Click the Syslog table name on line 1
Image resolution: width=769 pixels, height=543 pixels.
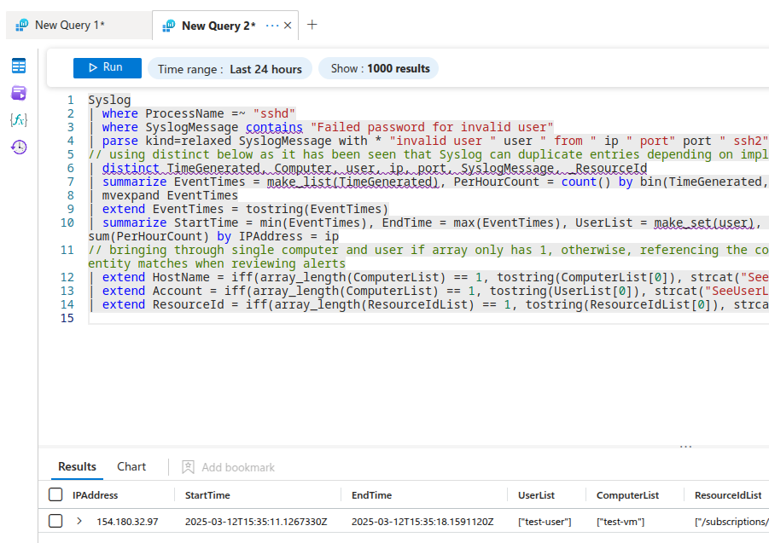point(109,100)
